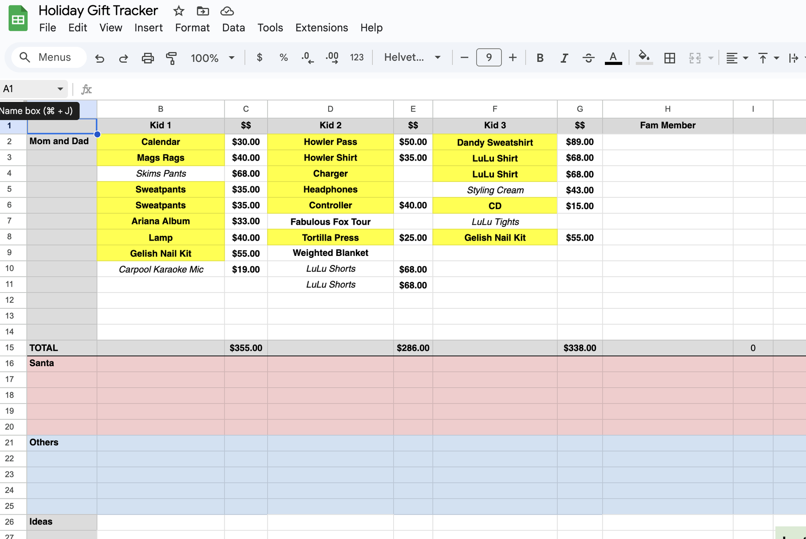Select the "Howler Pass" cell
Screen dimensions: 806x539
[x=330, y=142]
